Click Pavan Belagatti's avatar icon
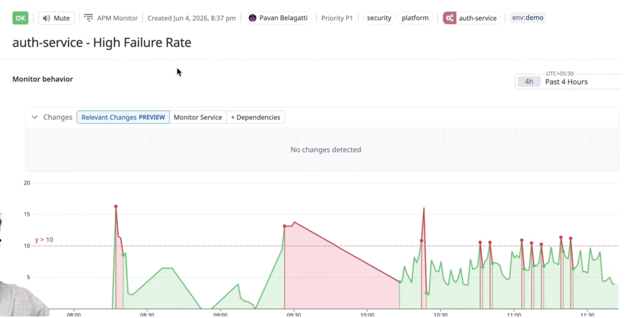 (252, 18)
